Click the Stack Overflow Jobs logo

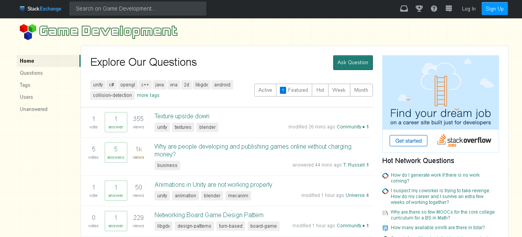click(x=464, y=140)
